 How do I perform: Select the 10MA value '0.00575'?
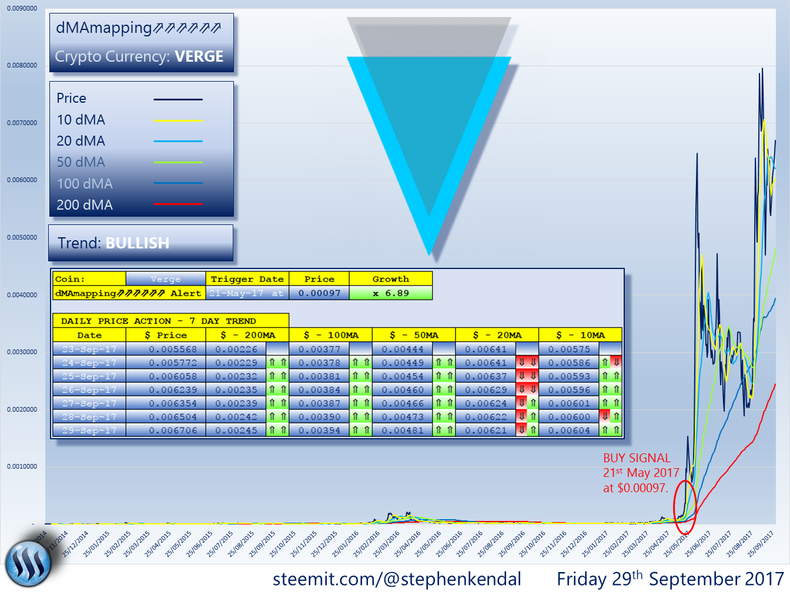pos(570,349)
